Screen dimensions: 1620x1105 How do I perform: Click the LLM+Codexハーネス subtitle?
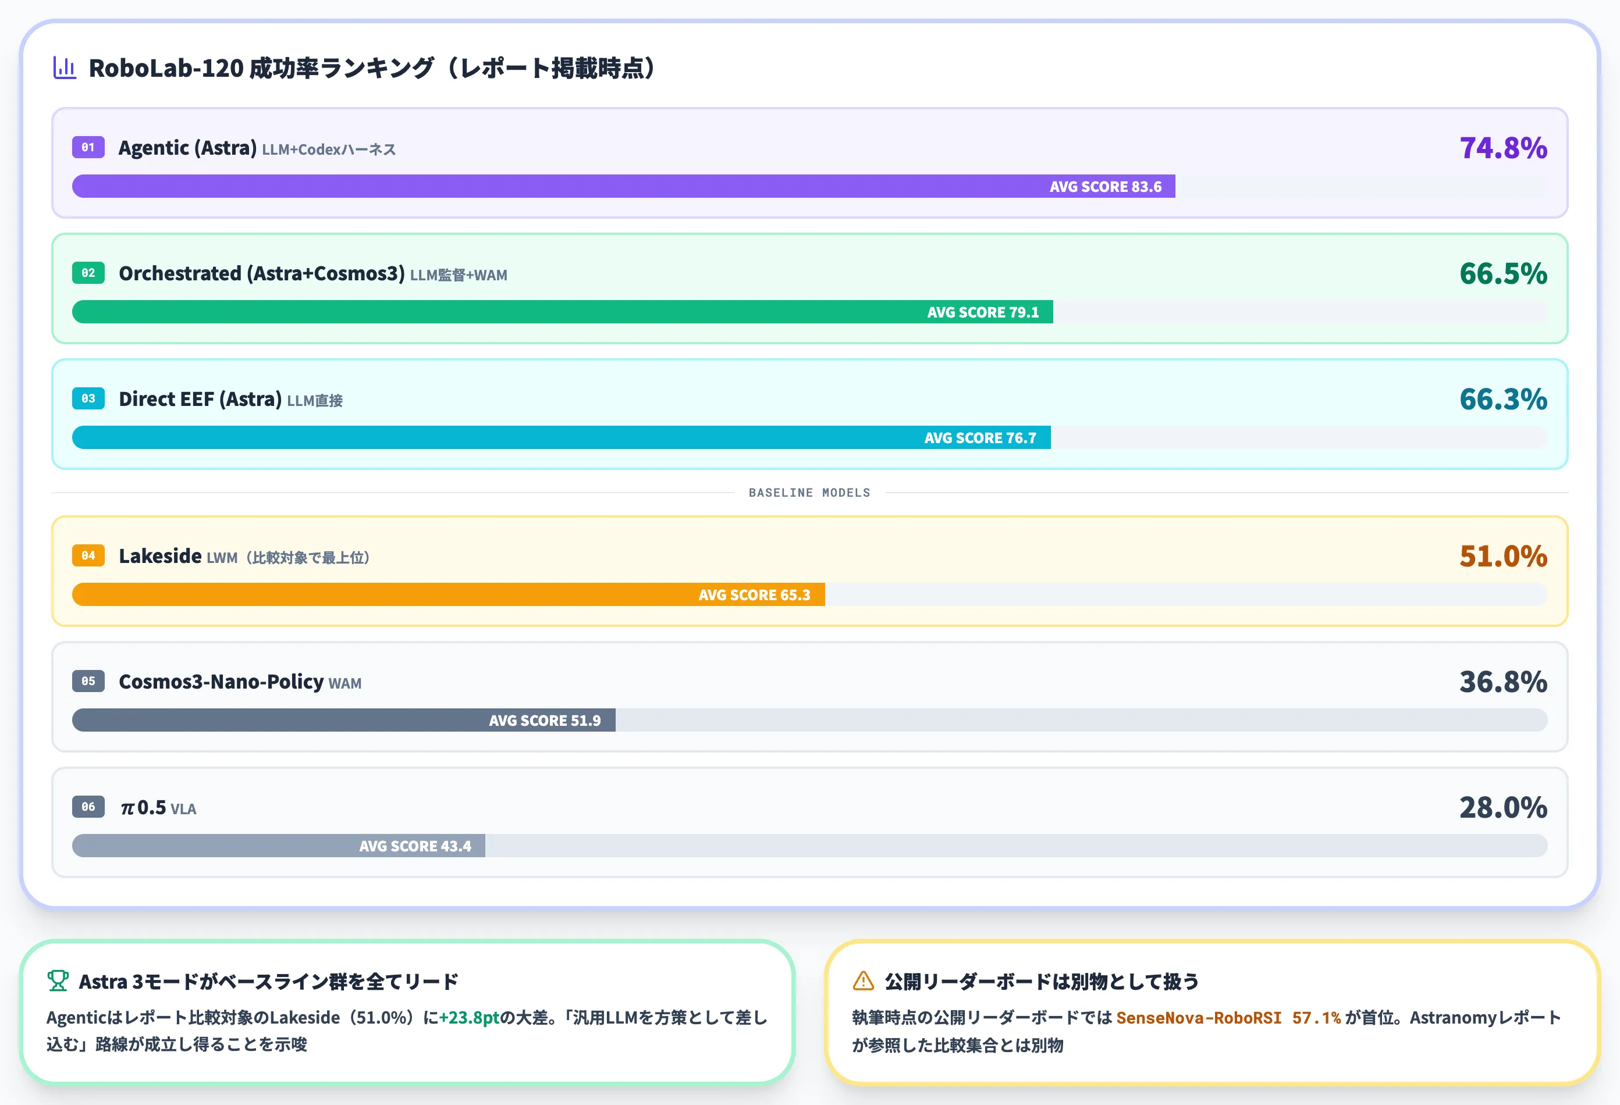(328, 150)
